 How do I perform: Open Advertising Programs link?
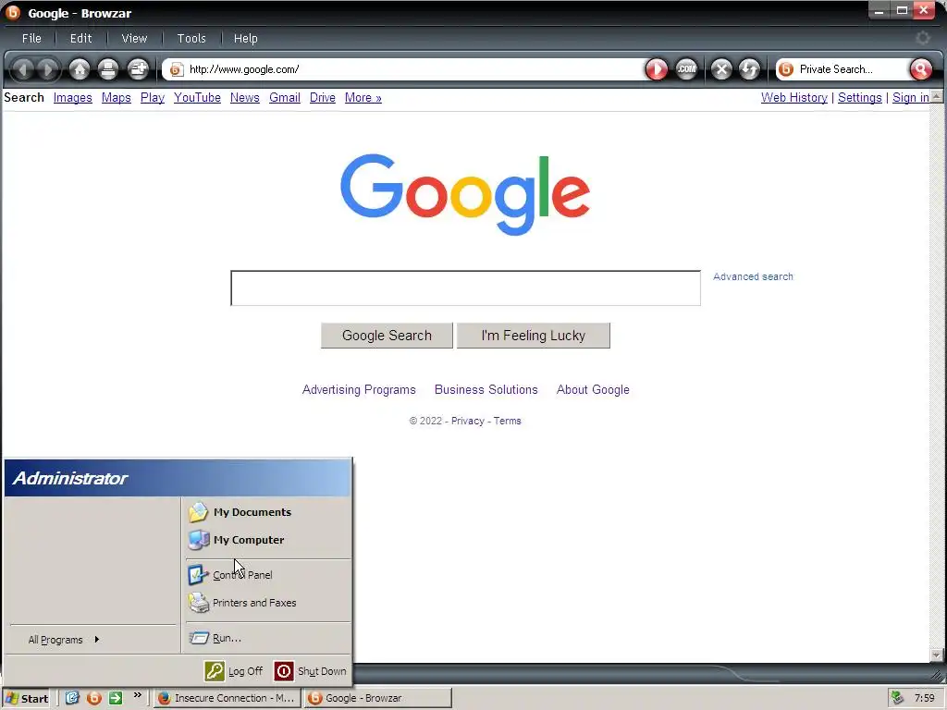coord(359,390)
